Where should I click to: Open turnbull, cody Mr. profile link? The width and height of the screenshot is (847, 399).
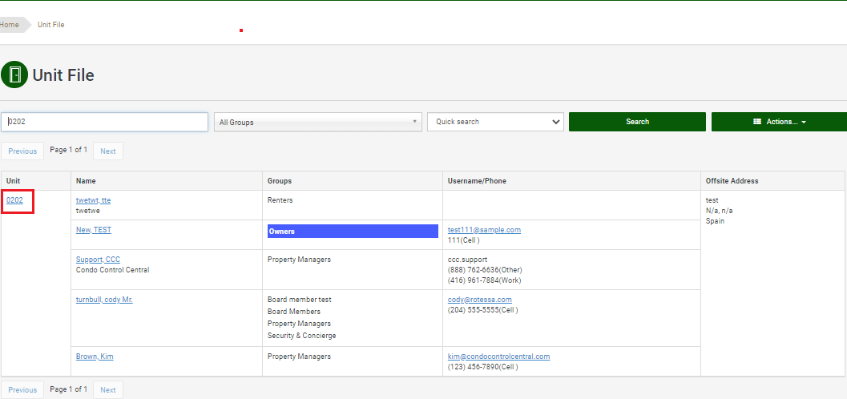point(104,300)
